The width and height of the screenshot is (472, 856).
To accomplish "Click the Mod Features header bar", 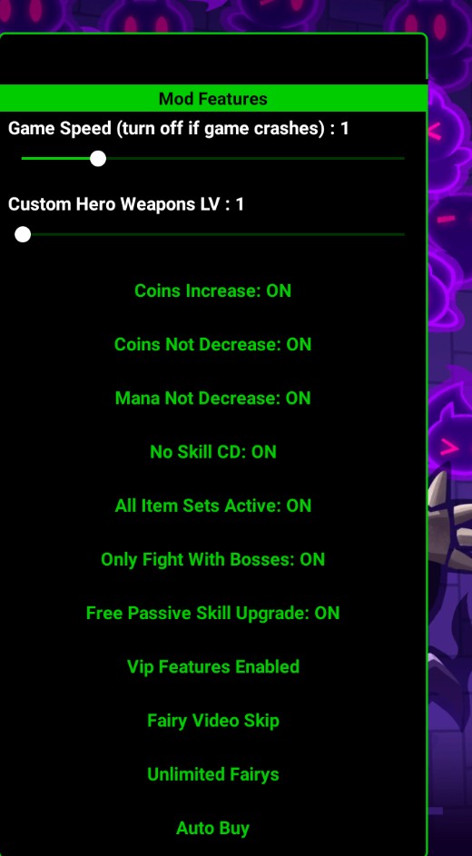I will pyautogui.click(x=212, y=99).
